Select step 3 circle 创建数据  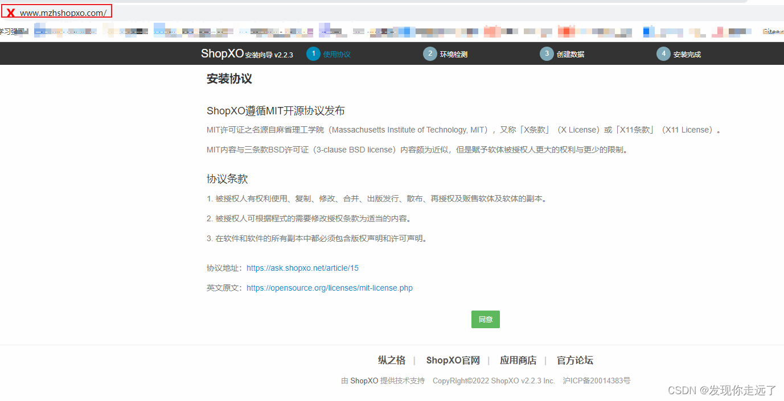pyautogui.click(x=547, y=53)
